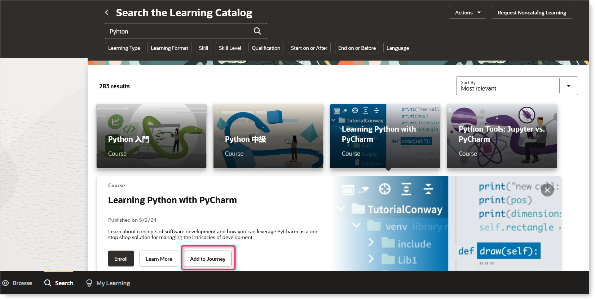595x300 pixels.
Task: Click the back arrow beside Search the Learning Catalog
Action: pyautogui.click(x=107, y=13)
